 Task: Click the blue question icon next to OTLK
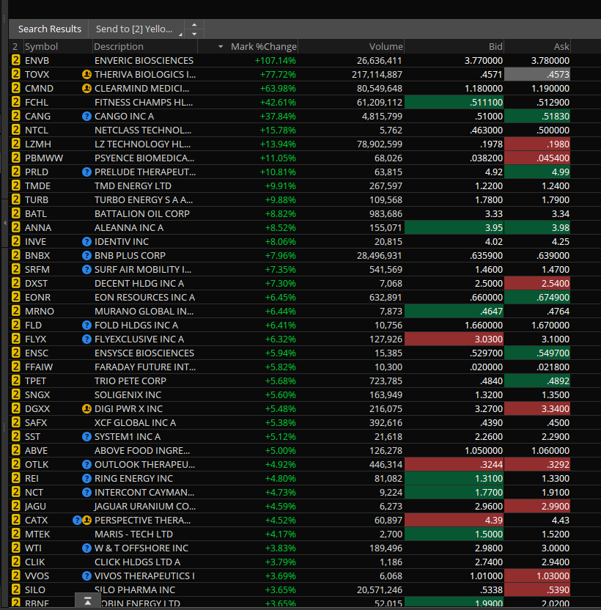tap(86, 465)
